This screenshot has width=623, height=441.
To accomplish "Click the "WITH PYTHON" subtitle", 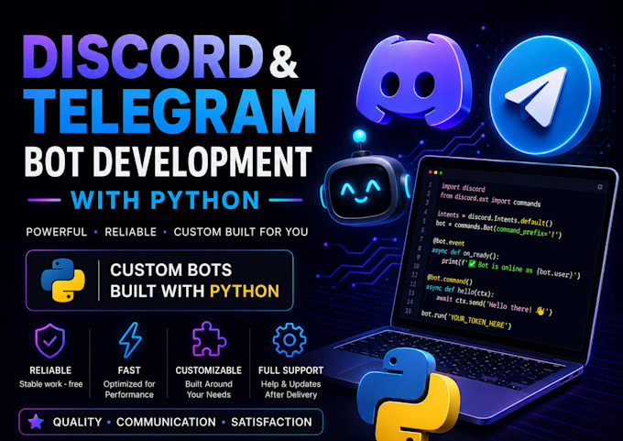I will (165, 200).
